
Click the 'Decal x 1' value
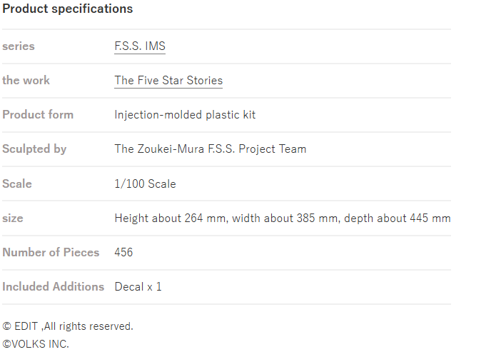[138, 286]
